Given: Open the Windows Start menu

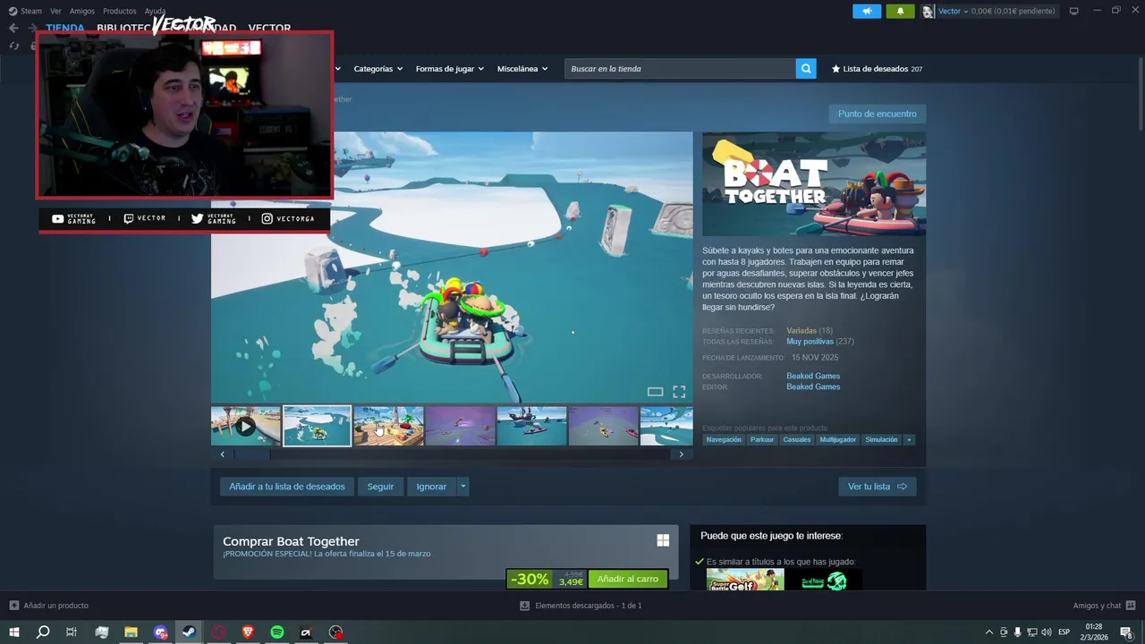Looking at the screenshot, I should pos(14,632).
